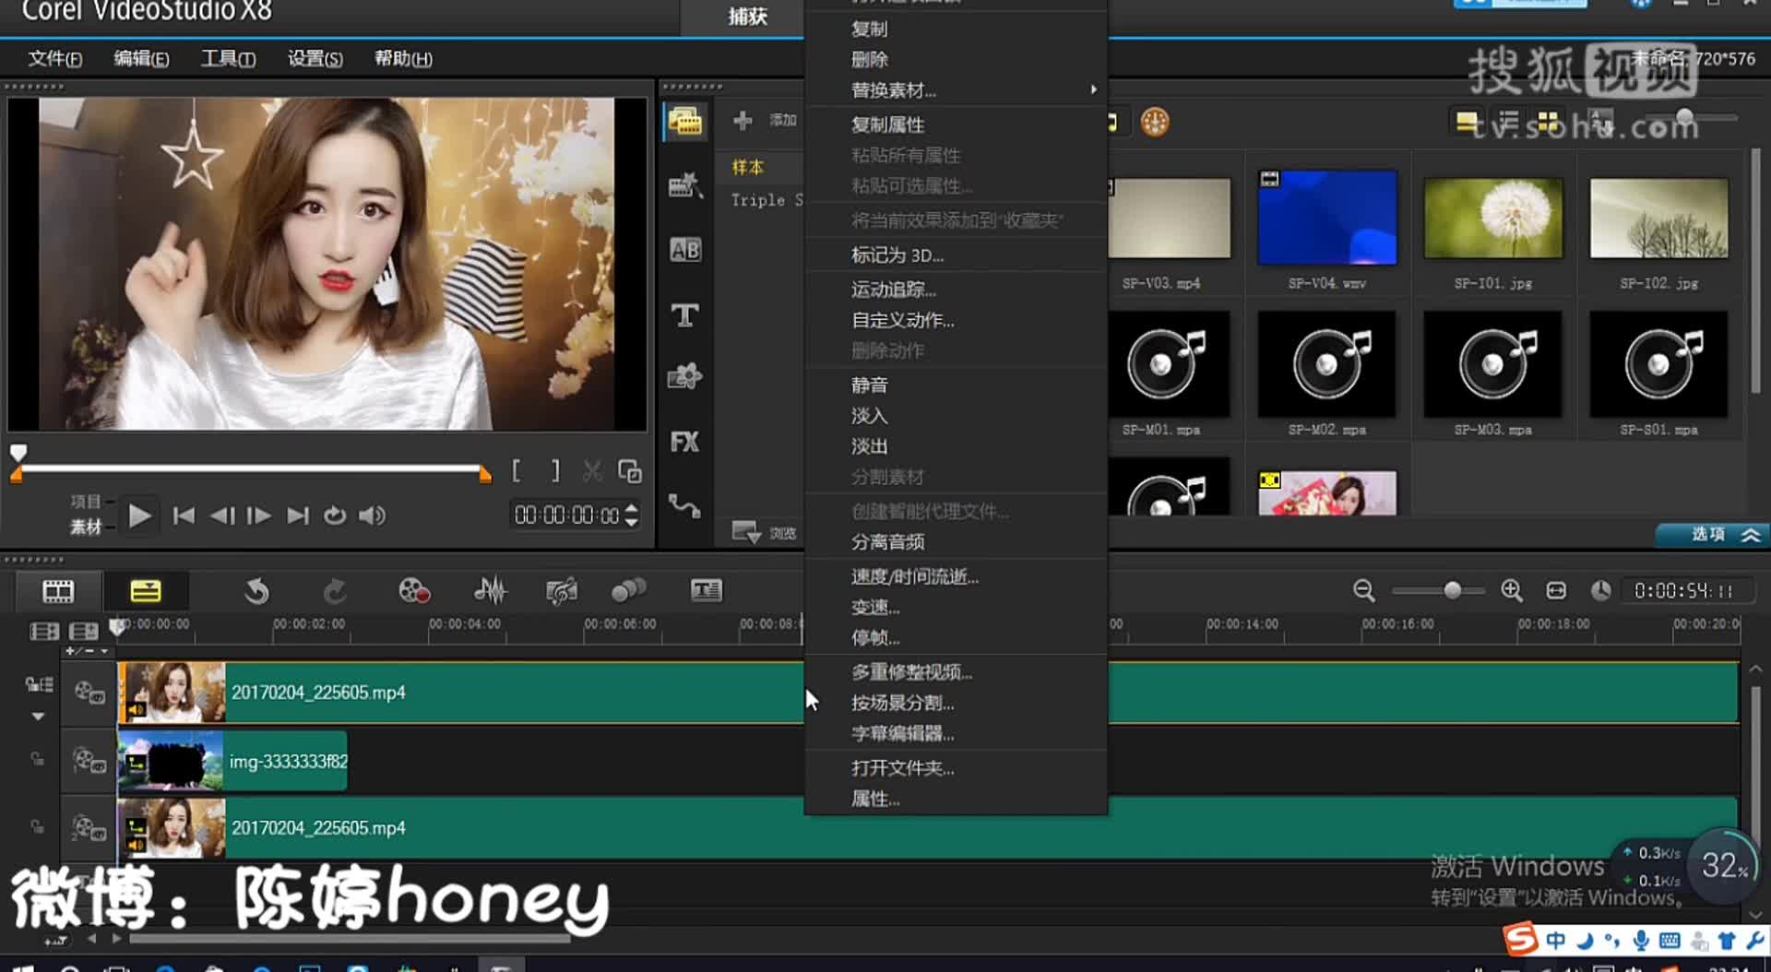Image resolution: width=1771 pixels, height=972 pixels.
Task: Switch to the 捕获 tab
Action: coord(747,16)
